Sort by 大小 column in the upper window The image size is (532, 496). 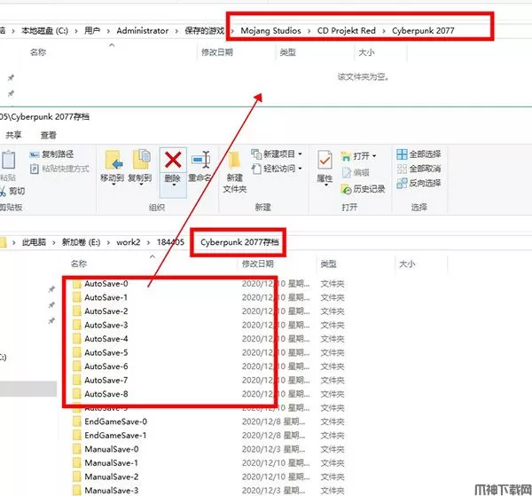366,52
